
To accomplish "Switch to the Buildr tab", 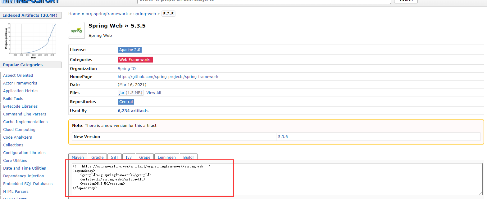I will coord(189,157).
